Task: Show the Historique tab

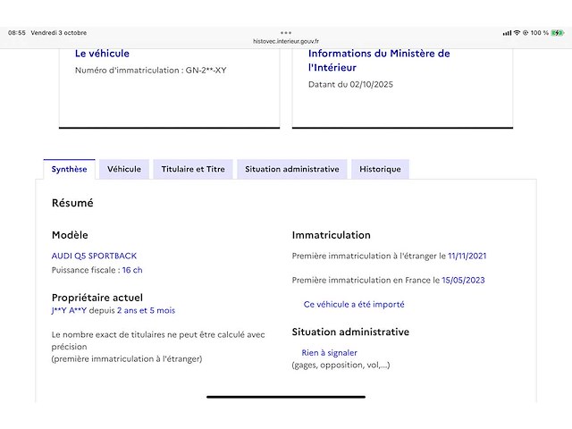Action: [380, 169]
